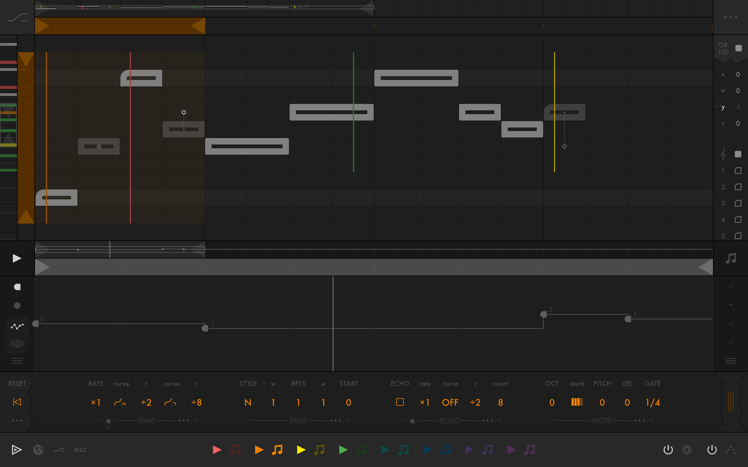The width and height of the screenshot is (748, 467).
Task: Toggle the ECHO enable square box
Action: (x=400, y=402)
